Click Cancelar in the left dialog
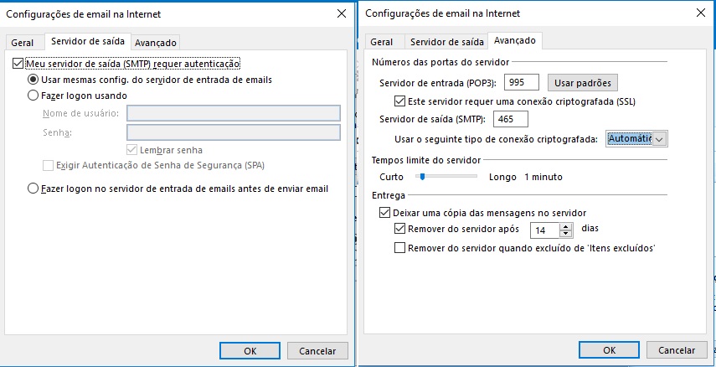Image resolution: width=716 pixels, height=367 pixels. (x=317, y=350)
